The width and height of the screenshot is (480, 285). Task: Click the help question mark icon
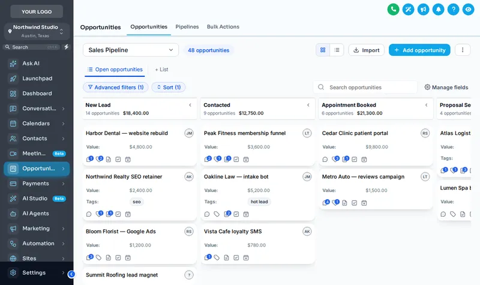[454, 10]
